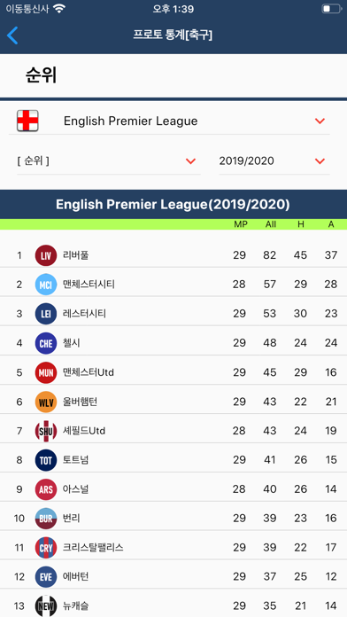Select the 에버턴 team name

pyautogui.click(x=75, y=577)
